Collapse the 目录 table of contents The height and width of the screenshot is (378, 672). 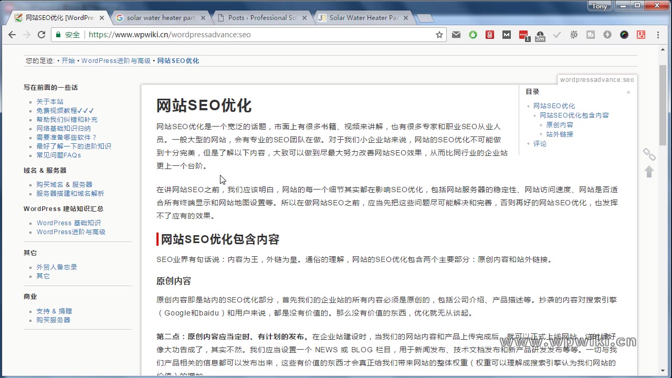click(628, 92)
